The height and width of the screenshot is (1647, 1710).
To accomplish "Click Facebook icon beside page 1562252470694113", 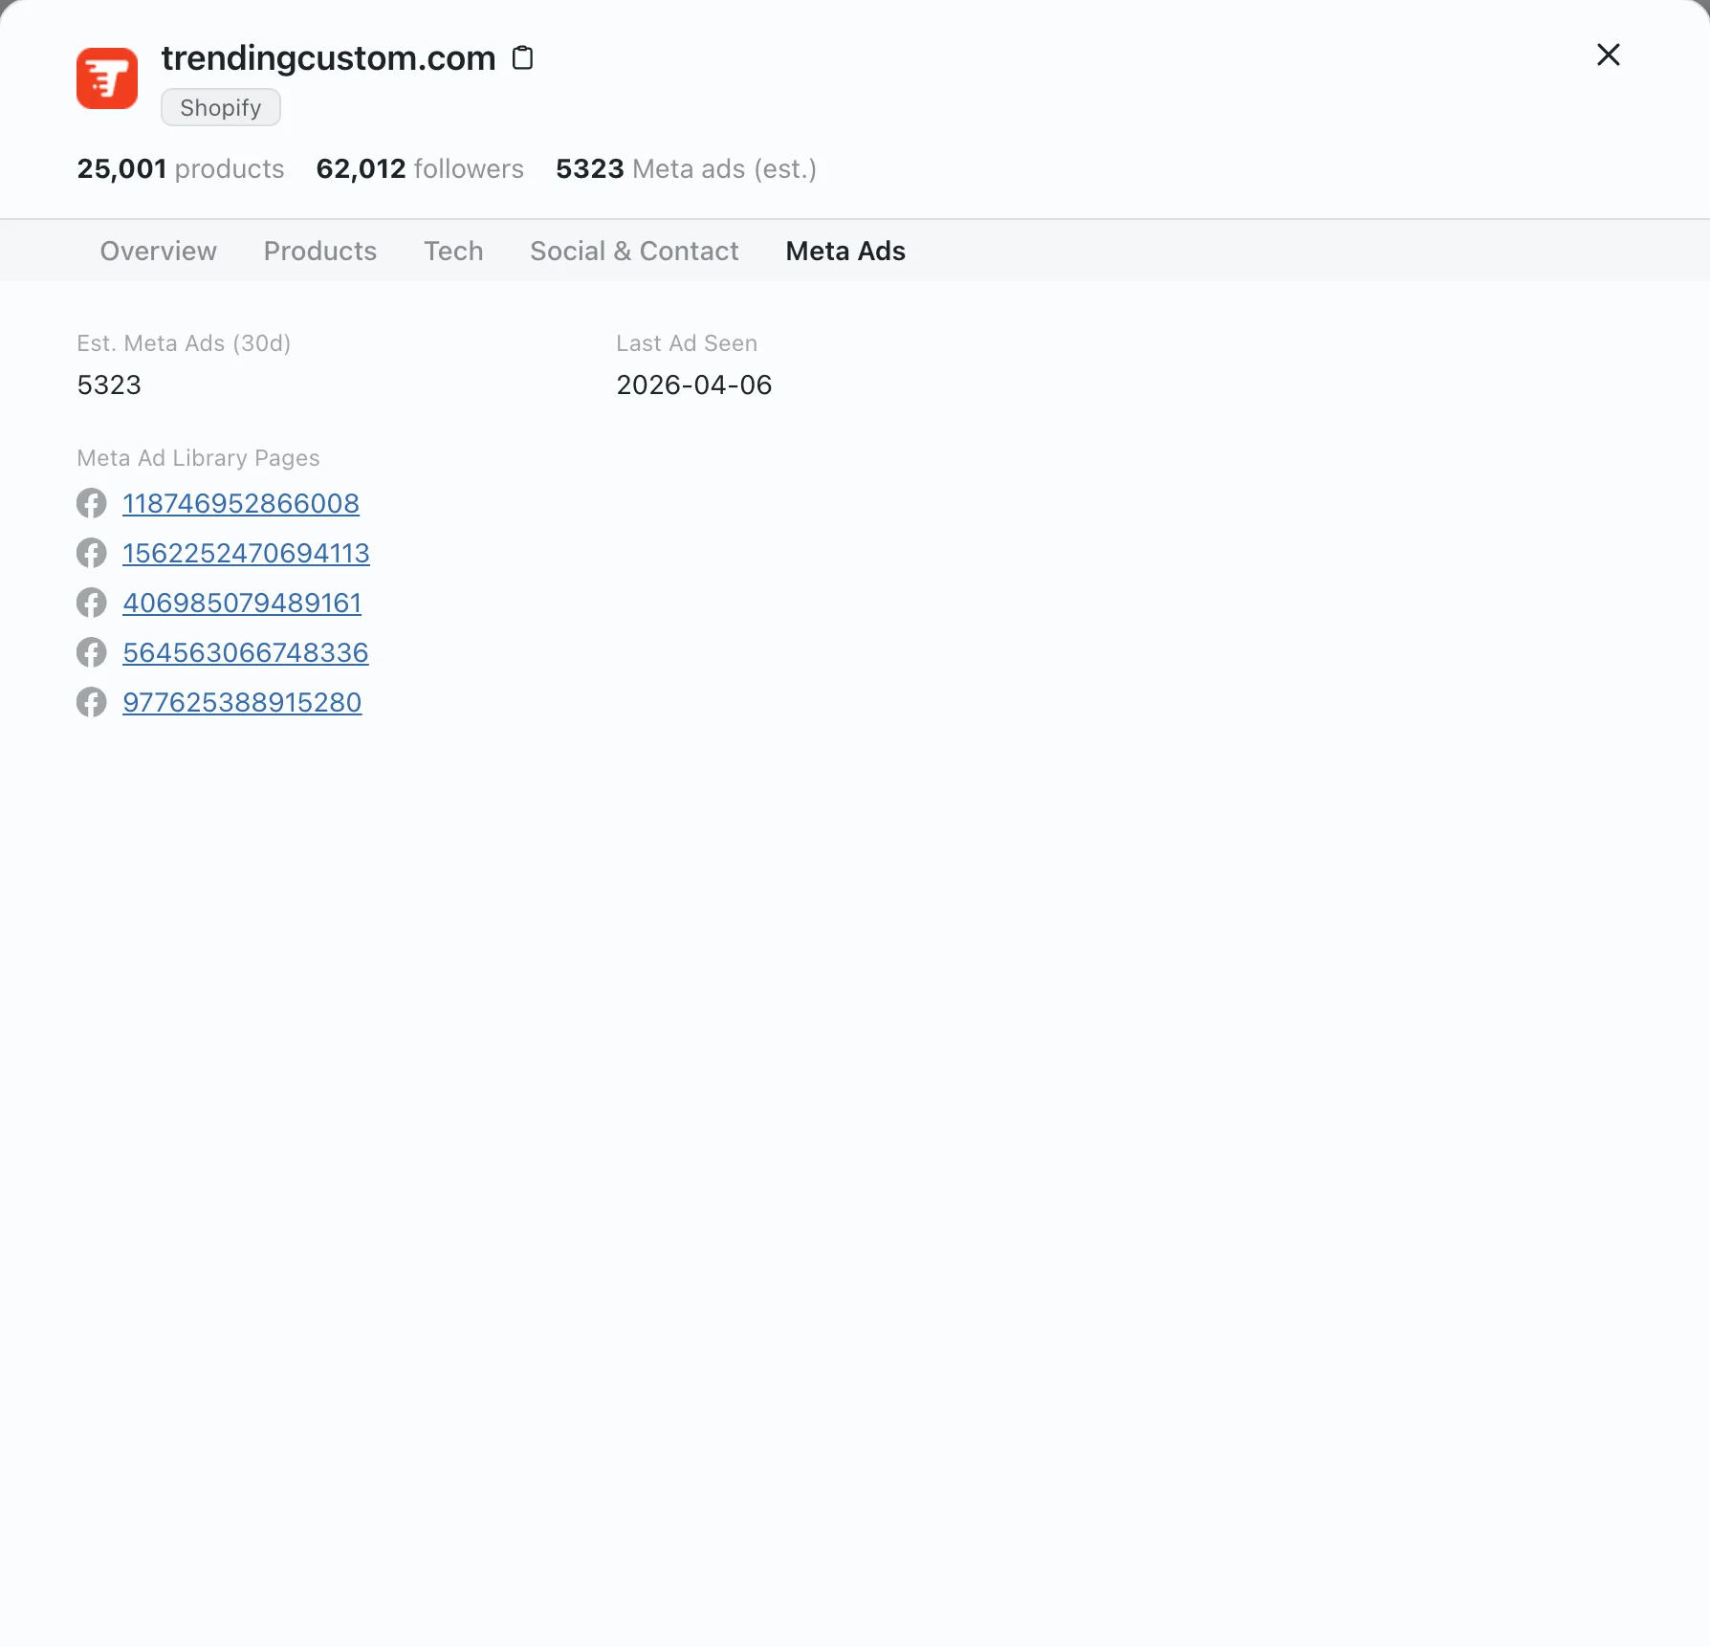I will pos(92,553).
